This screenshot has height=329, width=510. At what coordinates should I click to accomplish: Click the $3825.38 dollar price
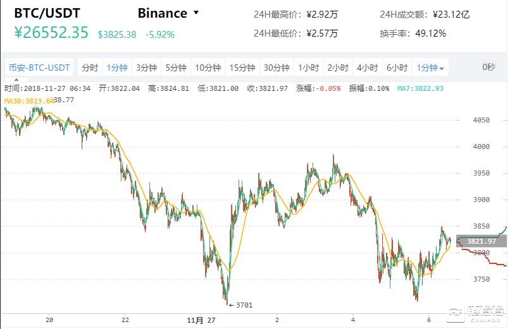tap(117, 34)
